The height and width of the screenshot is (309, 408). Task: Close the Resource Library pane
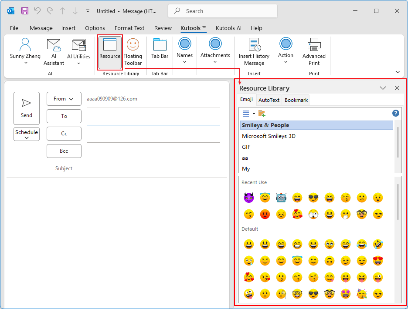pyautogui.click(x=397, y=88)
